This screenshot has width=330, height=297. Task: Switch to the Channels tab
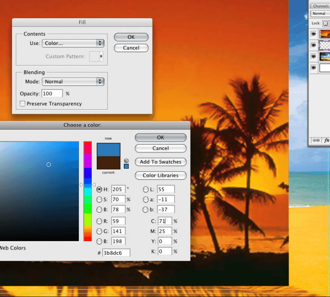(x=321, y=6)
